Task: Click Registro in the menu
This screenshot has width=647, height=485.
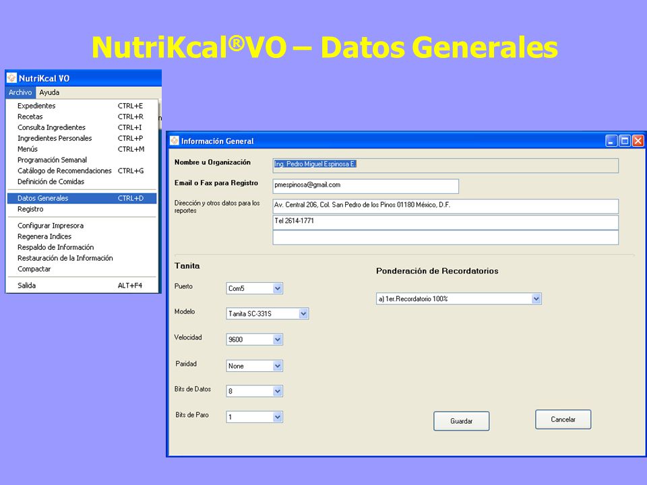Action: click(x=82, y=209)
